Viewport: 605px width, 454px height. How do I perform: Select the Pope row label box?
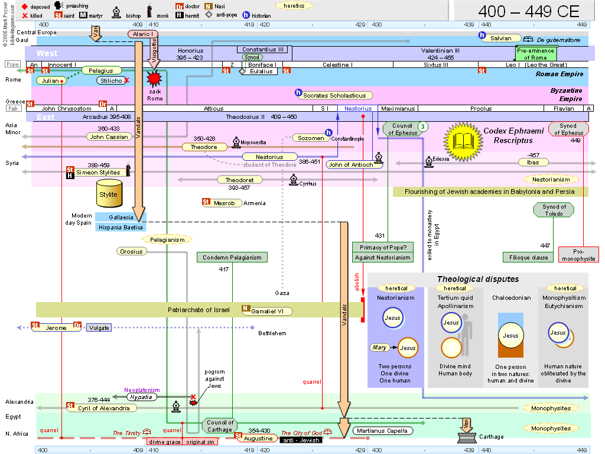tap(12, 64)
